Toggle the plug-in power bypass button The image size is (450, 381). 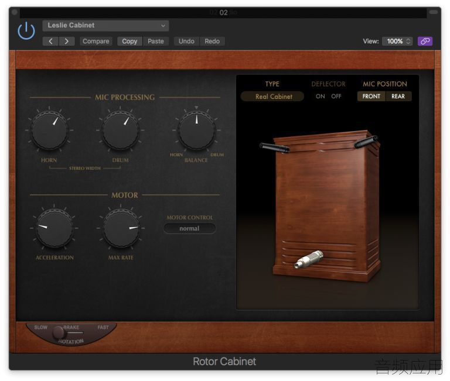26,30
